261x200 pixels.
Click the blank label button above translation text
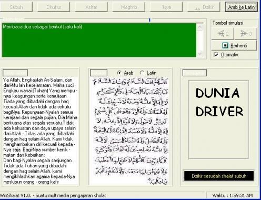[15, 73]
